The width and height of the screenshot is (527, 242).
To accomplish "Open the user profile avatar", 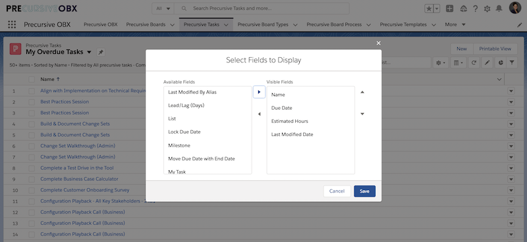I will click(x=515, y=8).
